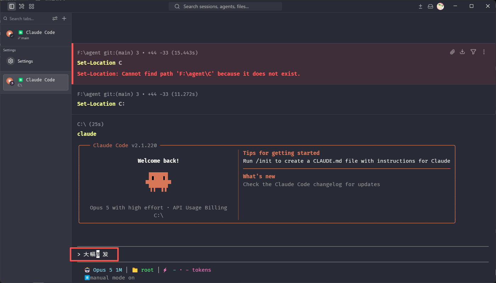Click the Claude pixel-art mascot
The width and height of the screenshot is (496, 283).
click(158, 182)
